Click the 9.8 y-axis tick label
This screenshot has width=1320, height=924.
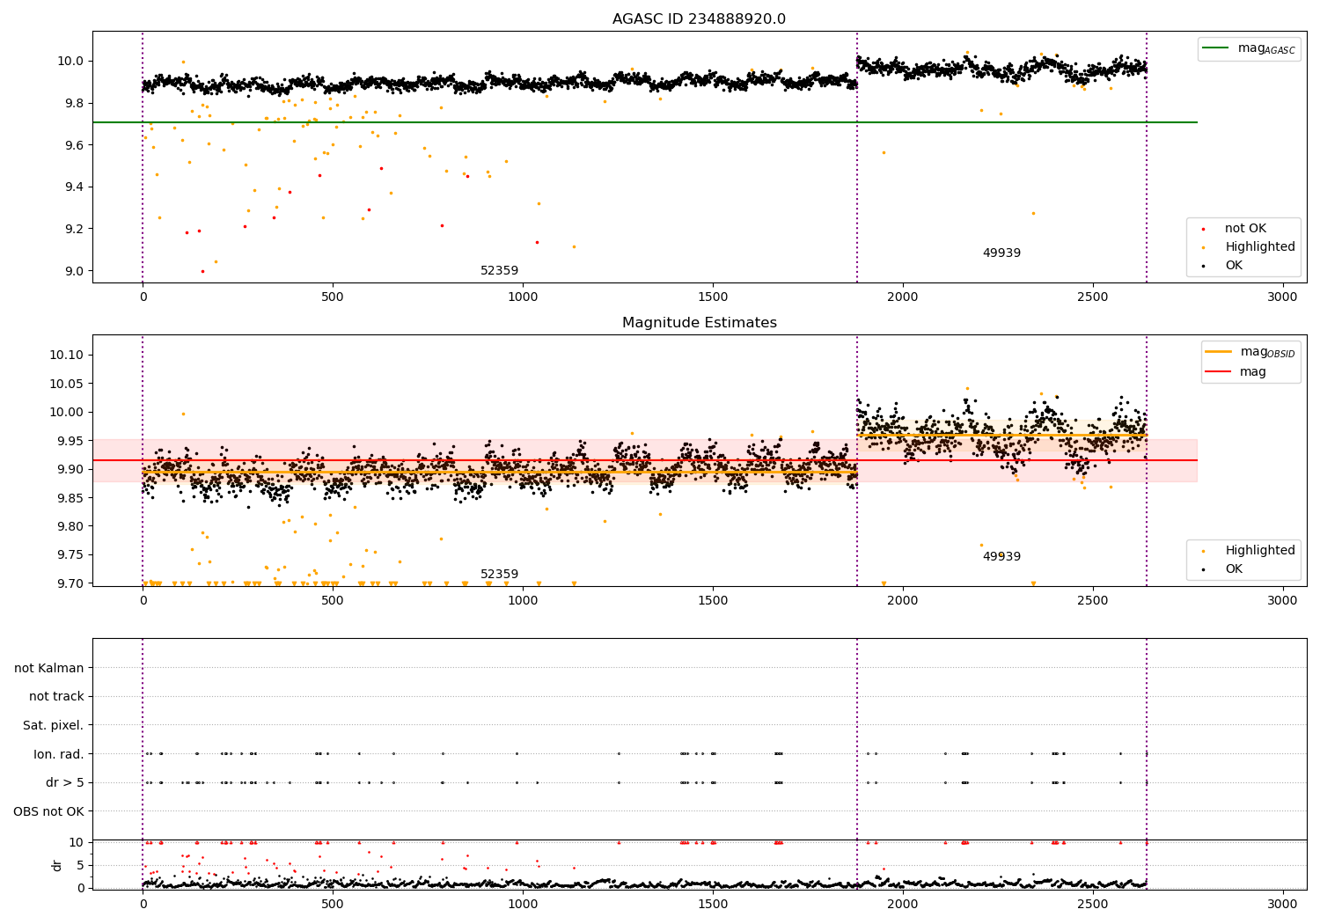tap(74, 103)
